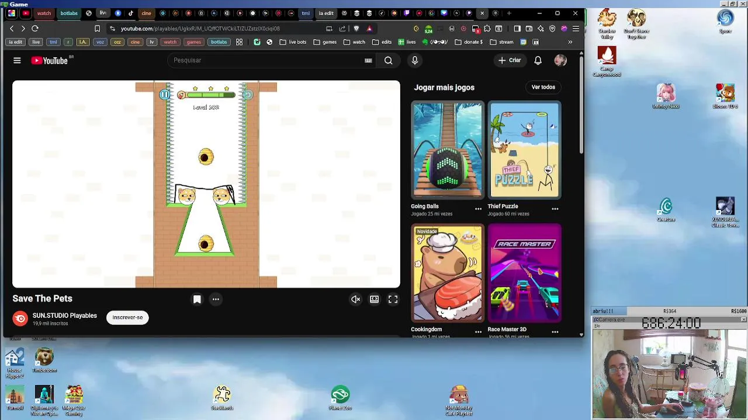
Task: Open the SUN.STUDIO Playables channel avatar
Action: 20,318
